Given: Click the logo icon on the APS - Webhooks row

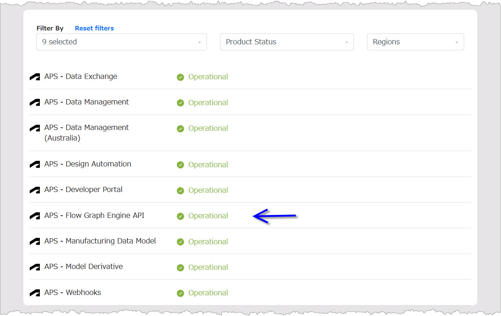Looking at the screenshot, I should 35,292.
